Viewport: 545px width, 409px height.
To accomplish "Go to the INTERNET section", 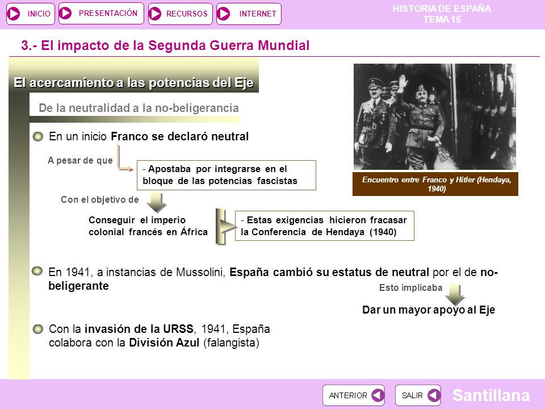I will coord(249,14).
